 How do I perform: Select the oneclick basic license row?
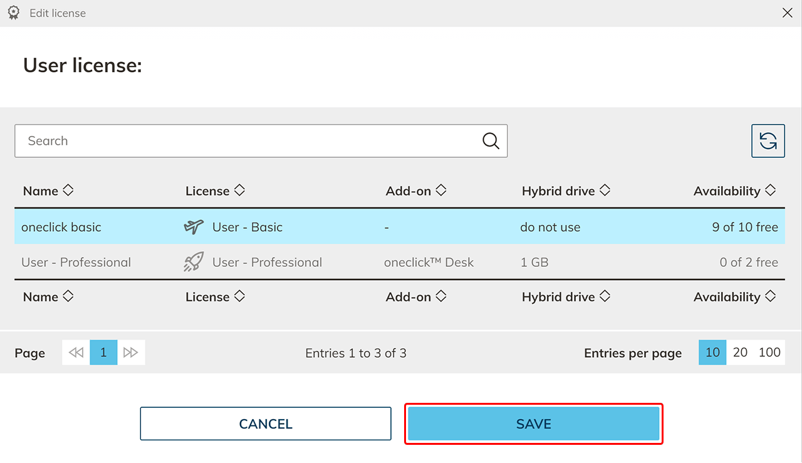[x=61, y=227]
